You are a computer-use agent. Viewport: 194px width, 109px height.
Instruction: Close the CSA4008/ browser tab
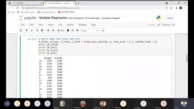pyautogui.click(x=42, y=3)
